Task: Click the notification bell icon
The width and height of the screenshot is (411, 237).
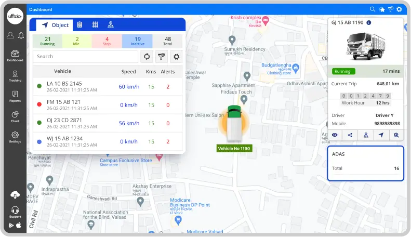Action: pyautogui.click(x=21, y=35)
